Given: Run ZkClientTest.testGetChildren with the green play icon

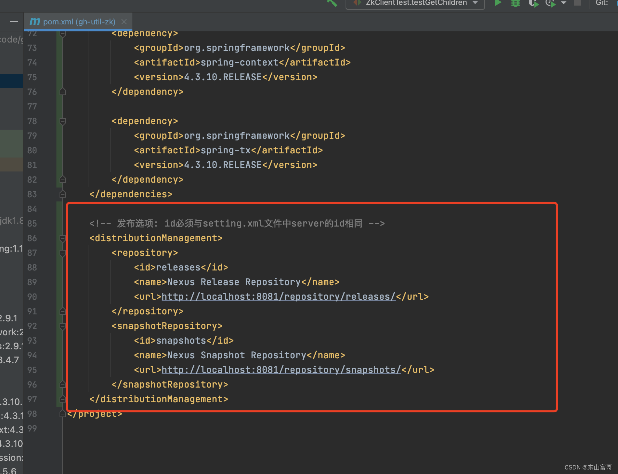Looking at the screenshot, I should 498,3.
